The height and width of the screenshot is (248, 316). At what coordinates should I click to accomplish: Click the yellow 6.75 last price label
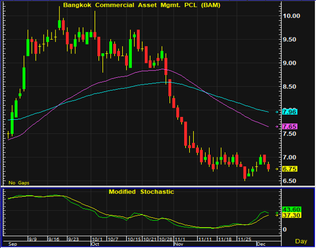tap(290, 169)
